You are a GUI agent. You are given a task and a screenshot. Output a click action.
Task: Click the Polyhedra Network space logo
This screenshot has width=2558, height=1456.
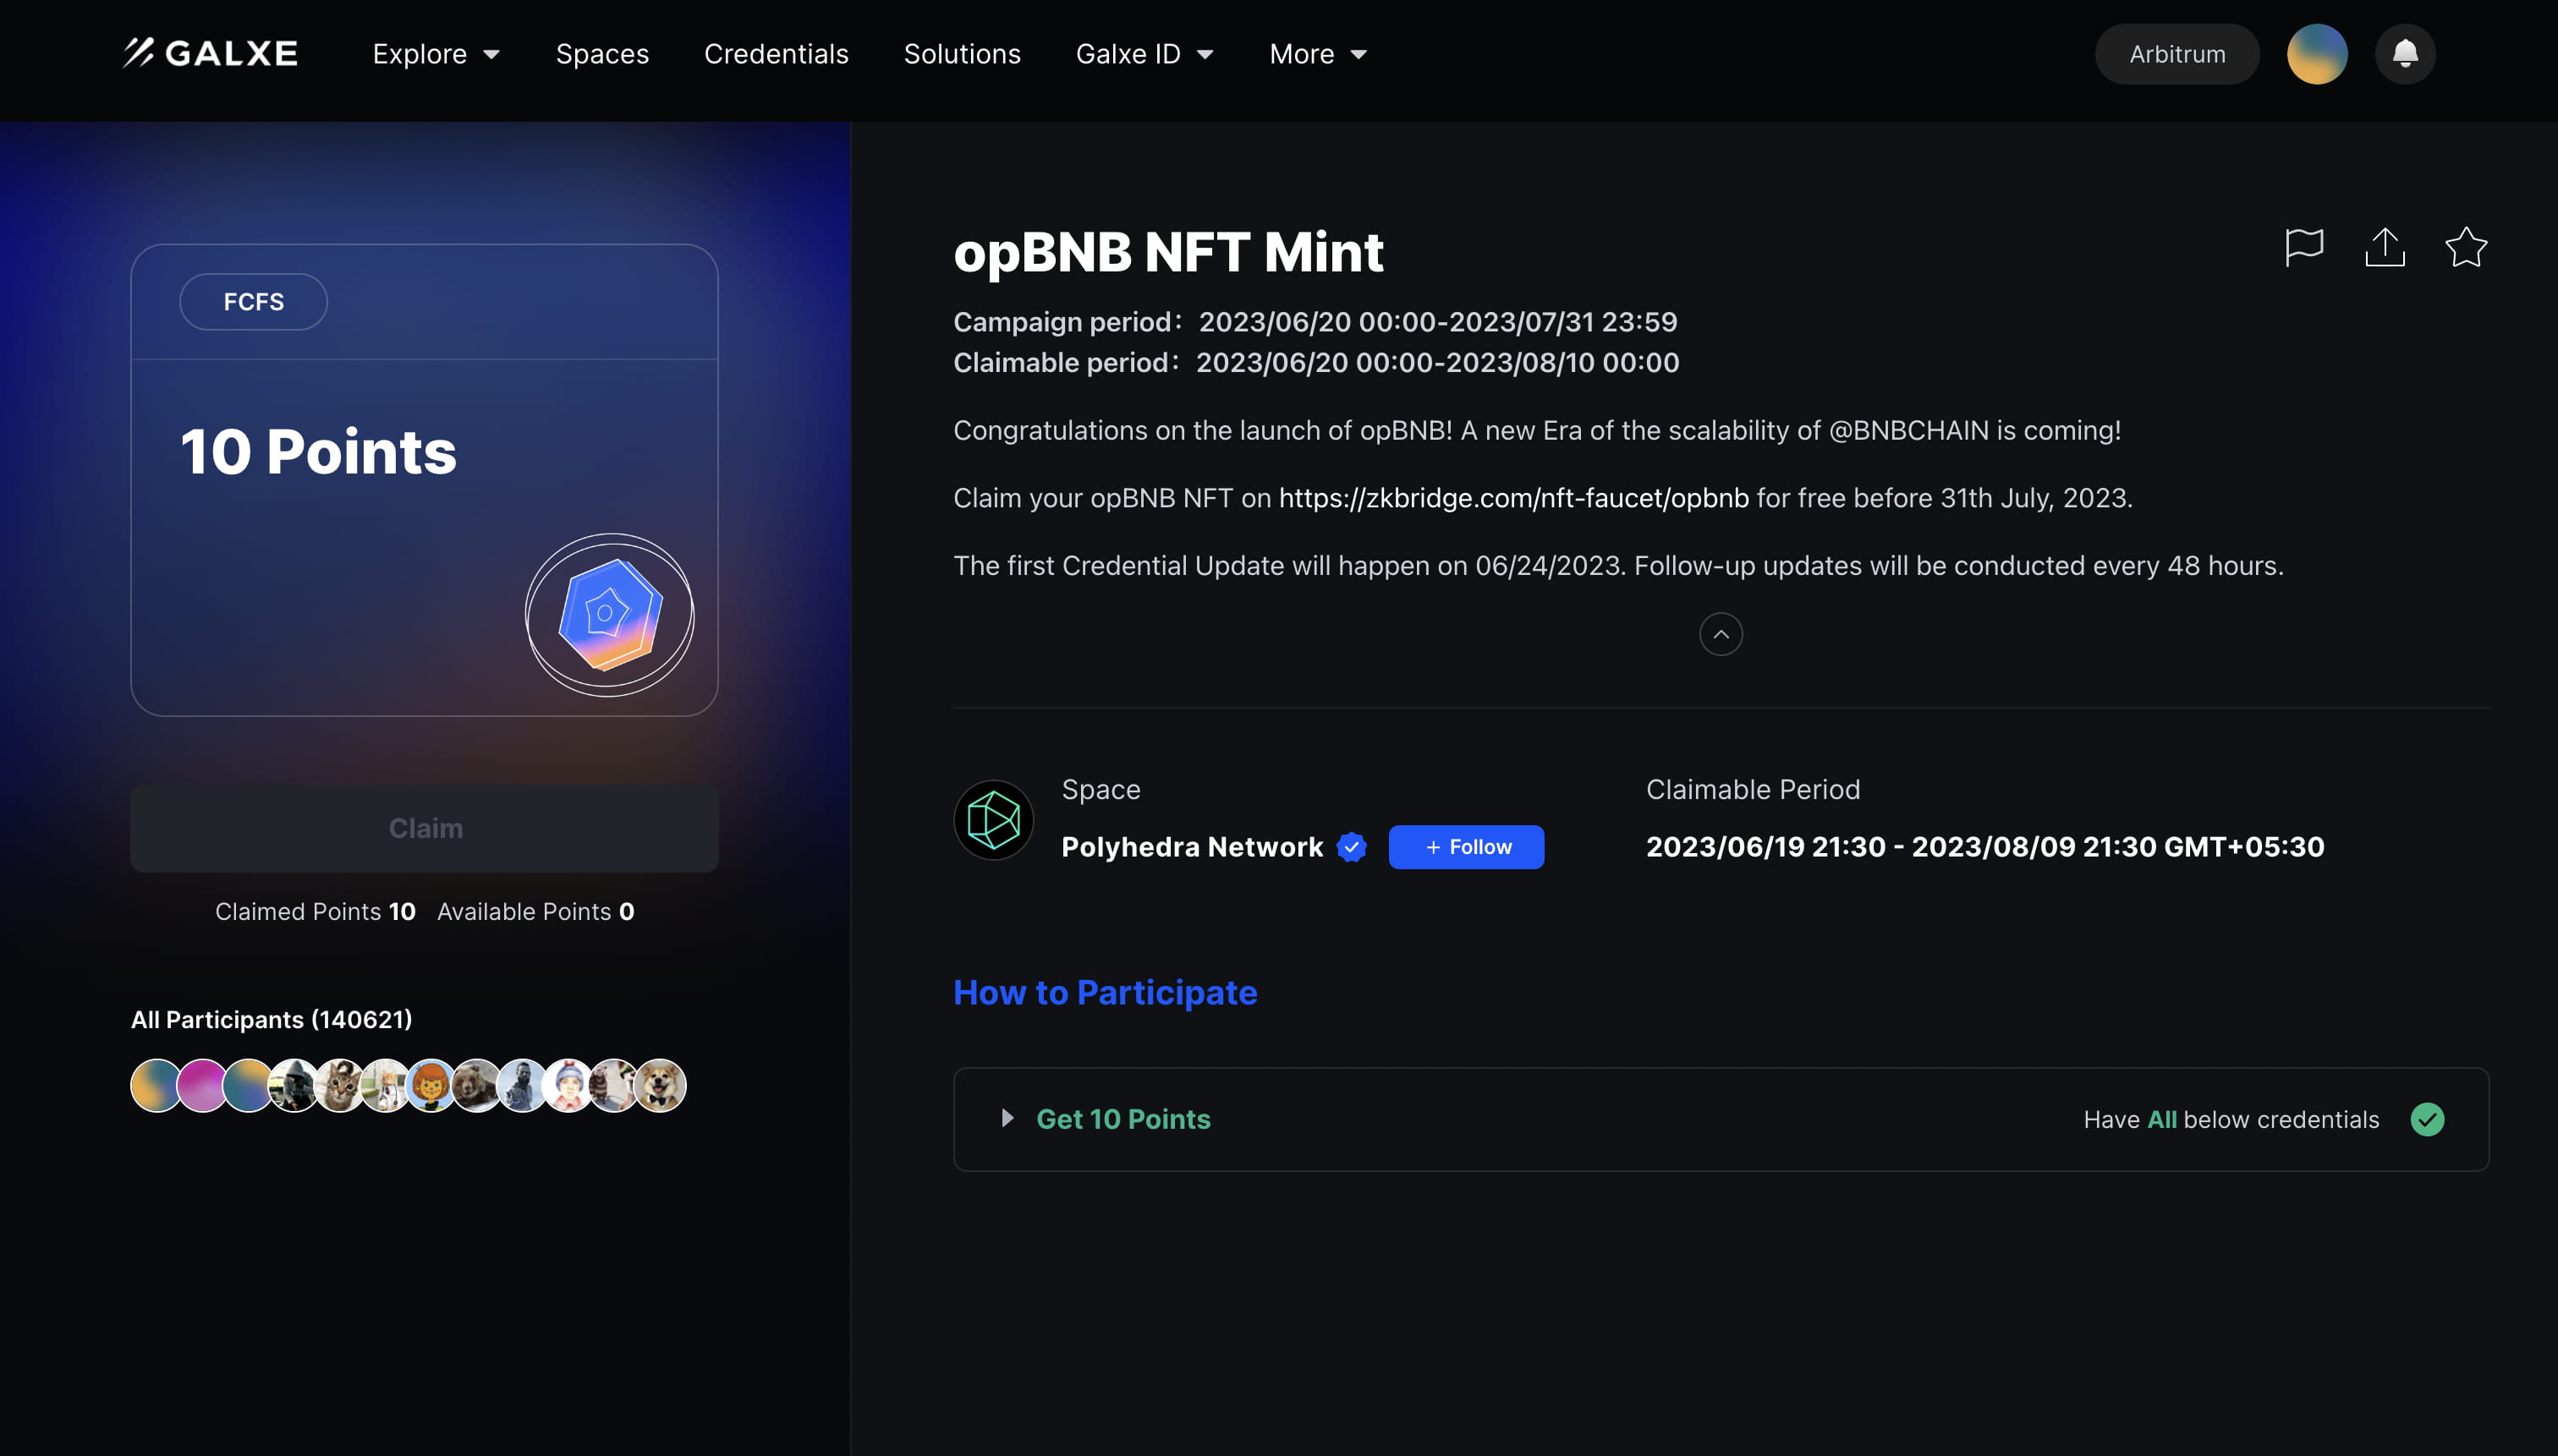pos(992,820)
